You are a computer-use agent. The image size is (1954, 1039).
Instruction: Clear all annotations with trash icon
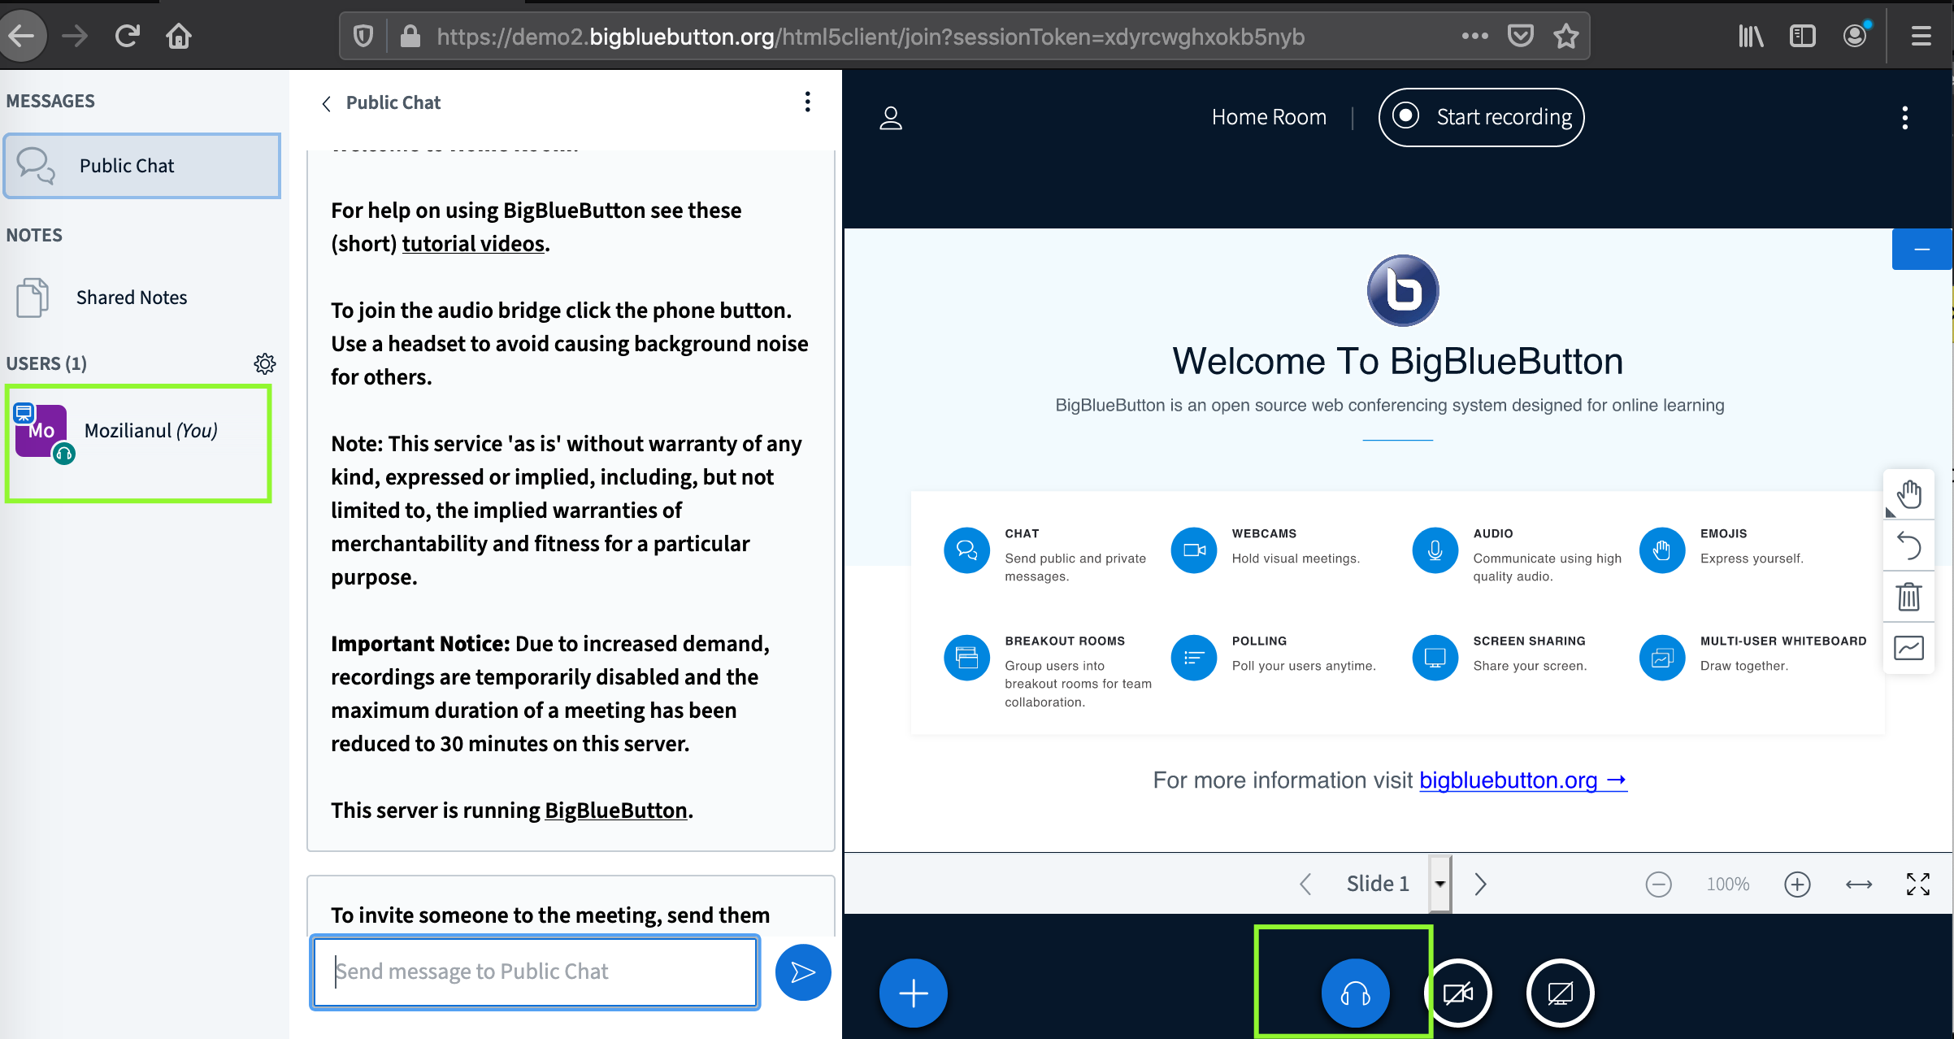[1908, 597]
